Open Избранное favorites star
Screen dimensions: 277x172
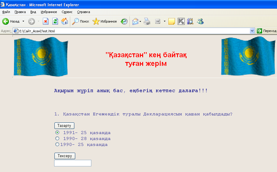tap(105, 21)
